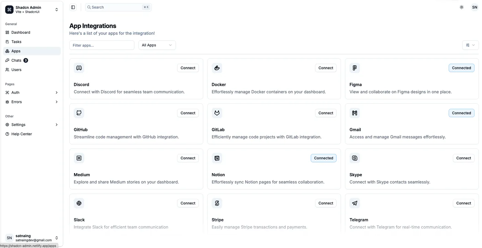Connect the Discord integration
The image size is (482, 248).
pos(188,68)
